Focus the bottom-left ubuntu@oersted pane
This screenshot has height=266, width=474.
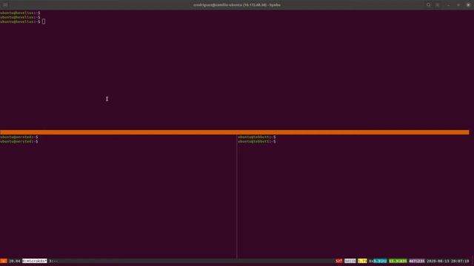(118, 196)
